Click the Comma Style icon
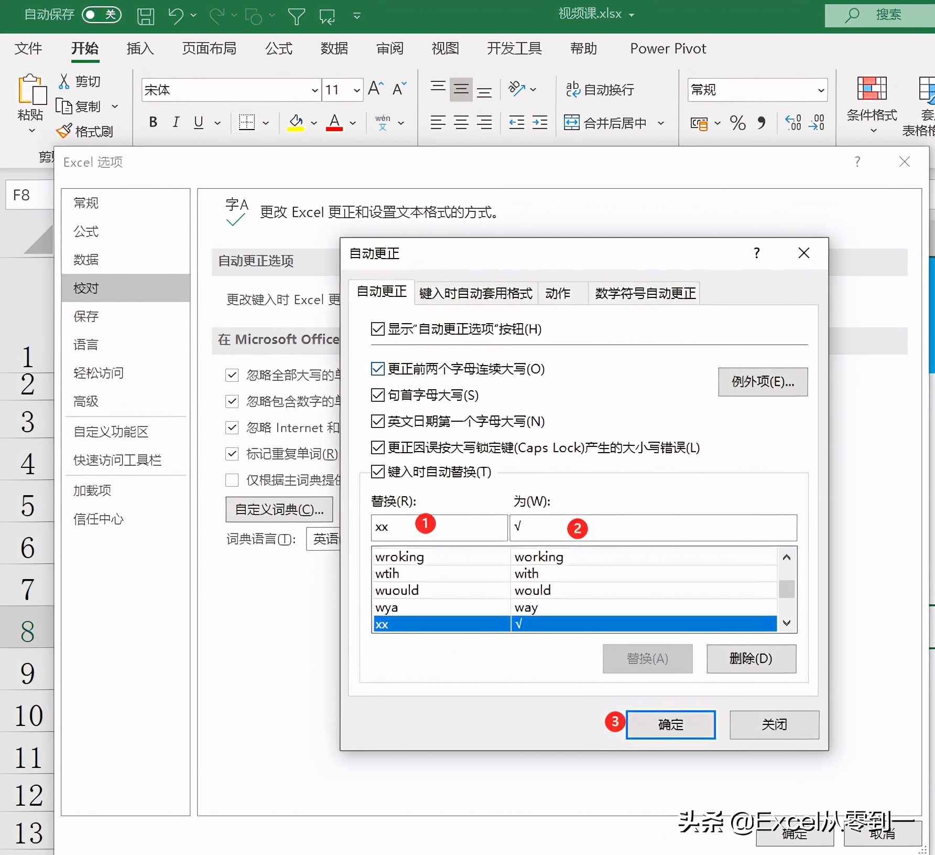Image resolution: width=935 pixels, height=855 pixels. 761,123
